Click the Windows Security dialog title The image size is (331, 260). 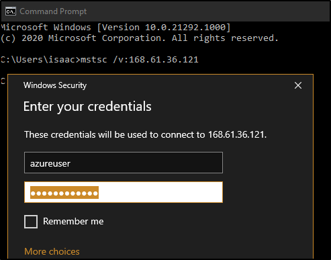(x=55, y=85)
